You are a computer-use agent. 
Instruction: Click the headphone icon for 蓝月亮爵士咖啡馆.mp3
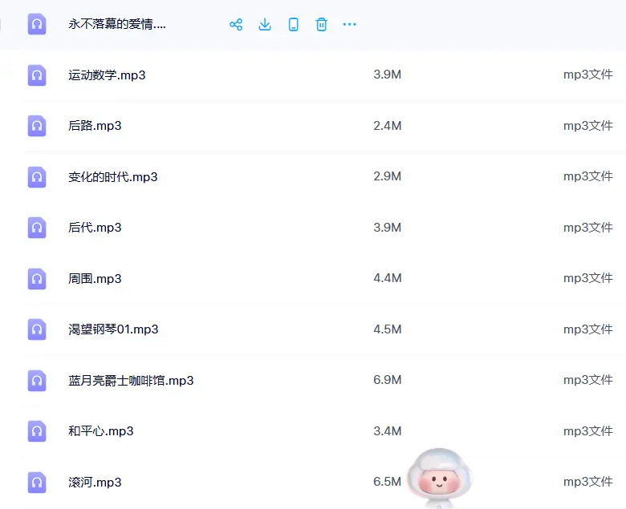[x=37, y=381]
